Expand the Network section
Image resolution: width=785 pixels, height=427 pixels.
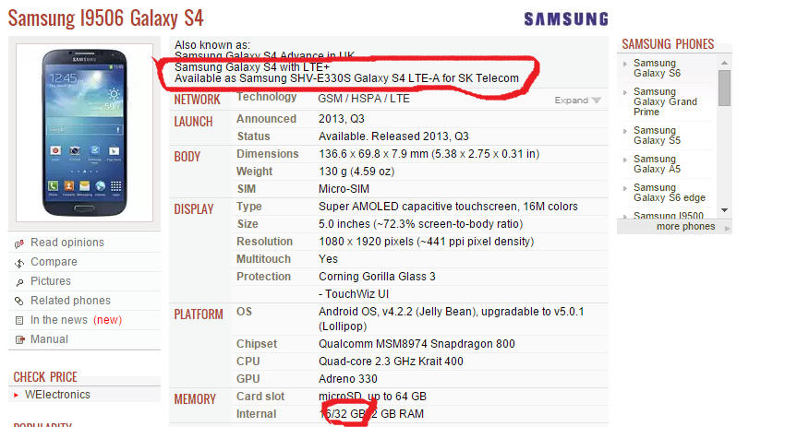[x=577, y=100]
